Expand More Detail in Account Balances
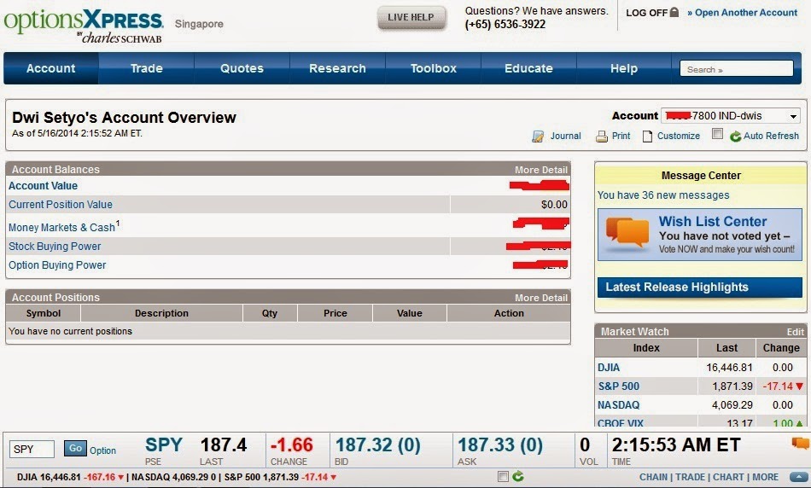The height and width of the screenshot is (488, 811). [541, 170]
